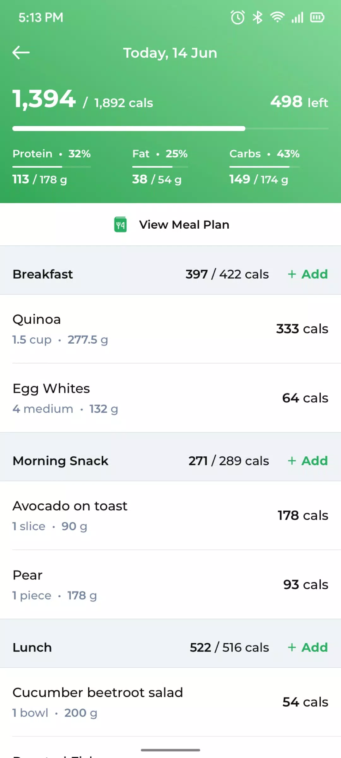Tap the alarm clock status icon
The width and height of the screenshot is (341, 758).
tap(237, 17)
